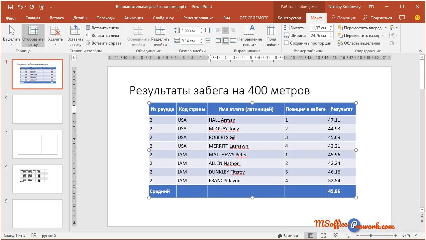The height and width of the screenshot is (240, 426).
Task: Open the Направление текста dropdown
Action: [250, 36]
